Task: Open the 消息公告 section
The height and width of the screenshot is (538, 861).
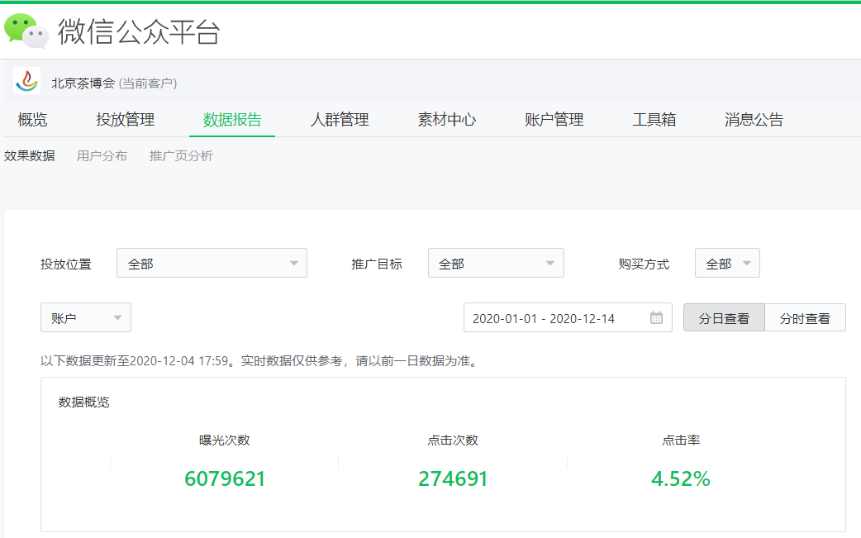Action: pos(753,119)
